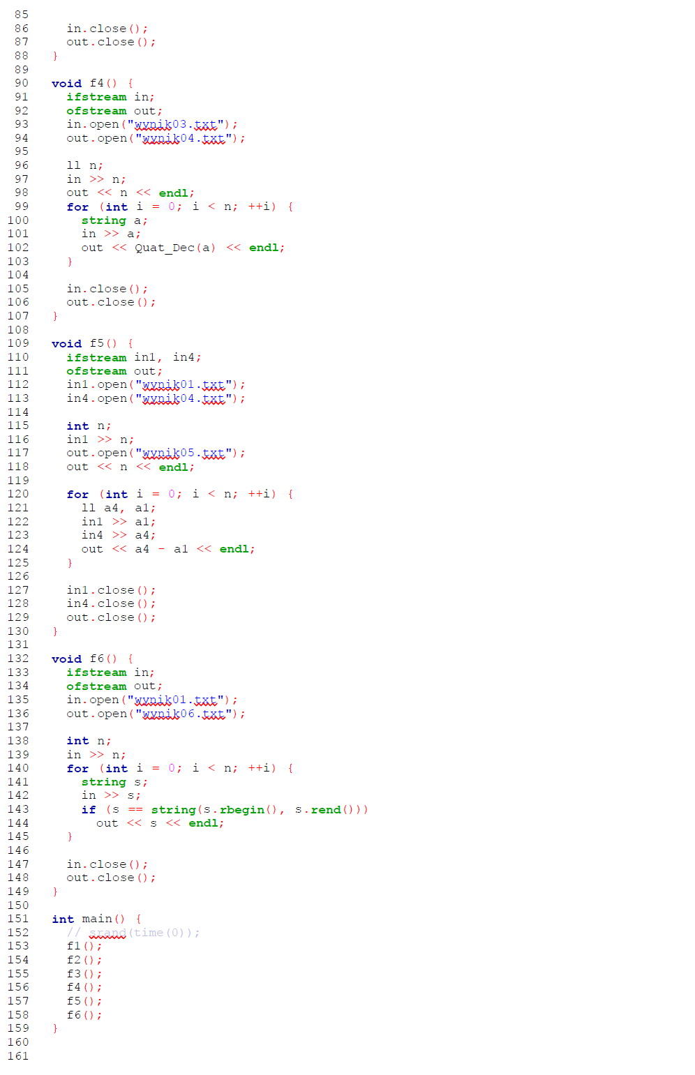695x1075 pixels.
Task: Click the 'ifstream in1, in4;' declaration
Action: [x=134, y=357]
